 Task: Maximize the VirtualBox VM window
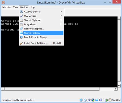click(x=110, y=2)
